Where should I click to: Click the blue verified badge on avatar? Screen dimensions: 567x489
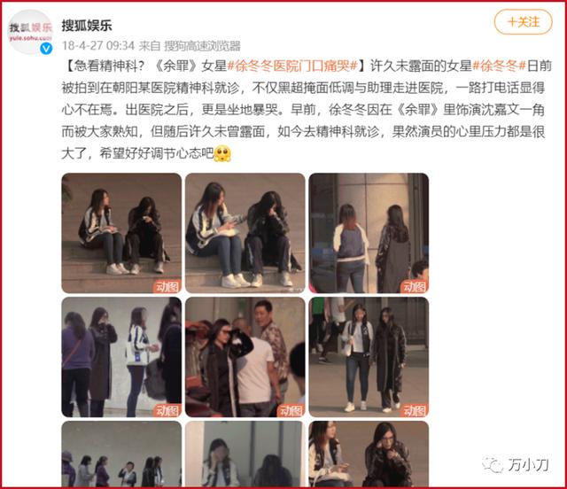pos(46,48)
